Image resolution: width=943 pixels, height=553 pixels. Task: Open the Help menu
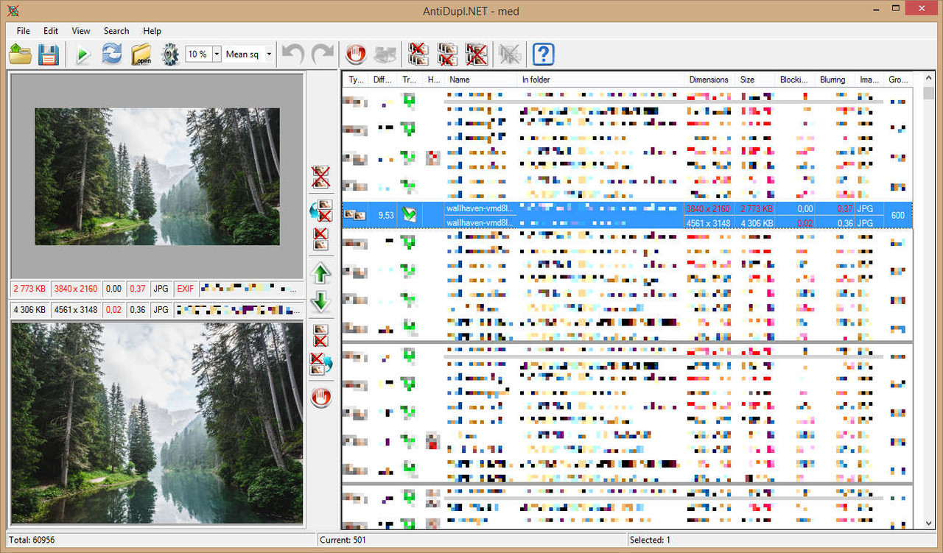[152, 31]
